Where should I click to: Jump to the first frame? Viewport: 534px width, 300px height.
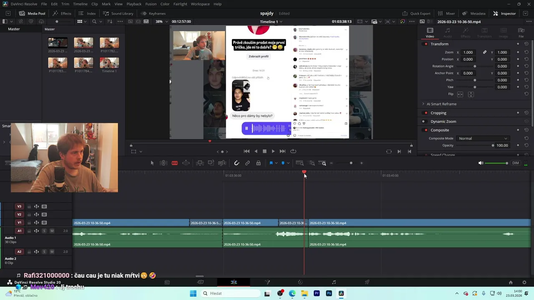pyautogui.click(x=247, y=151)
